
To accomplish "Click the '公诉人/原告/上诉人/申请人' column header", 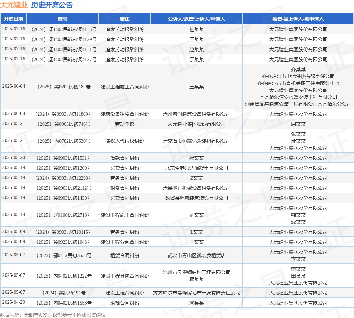I will [197, 19].
